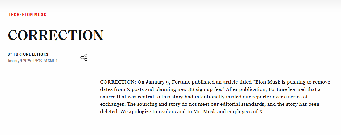Click the share icon beside the byline

point(84,58)
